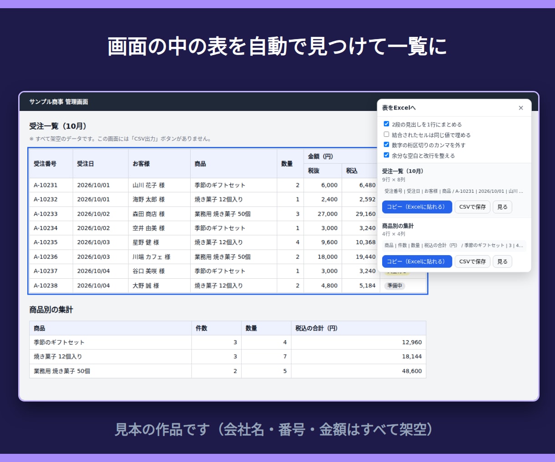Click tax-included amount 29,160
Screen dimensions: 555x462
point(366,214)
